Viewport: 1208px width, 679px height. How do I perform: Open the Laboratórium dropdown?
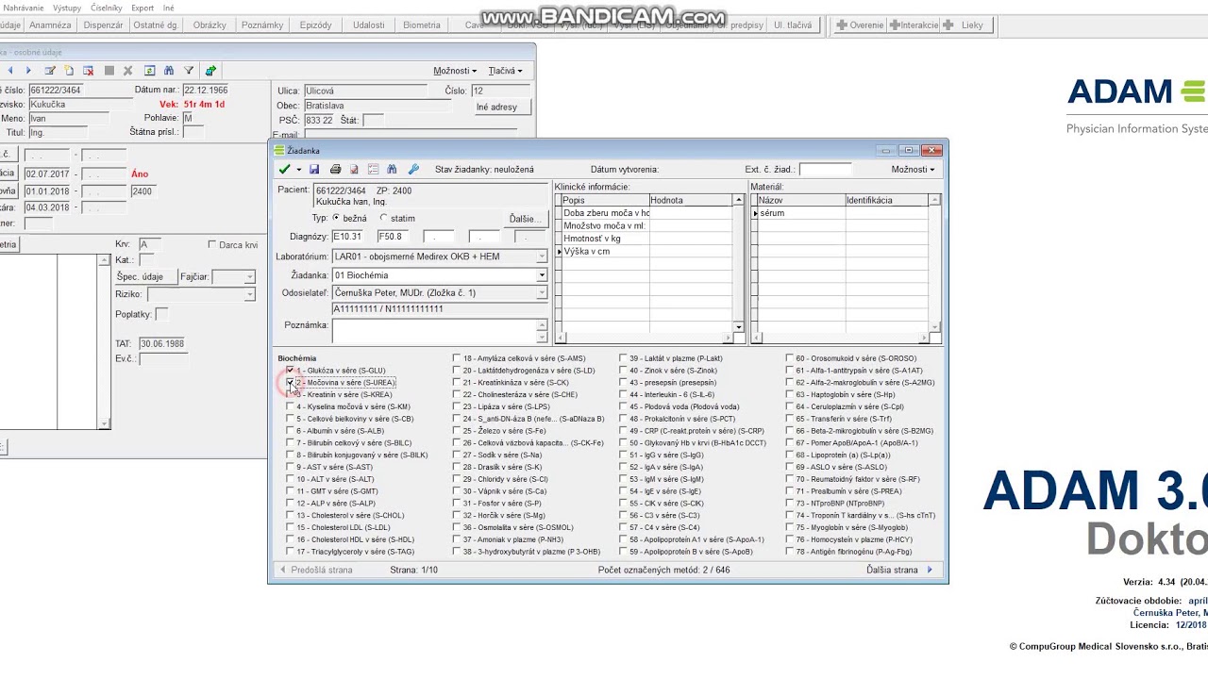click(542, 257)
